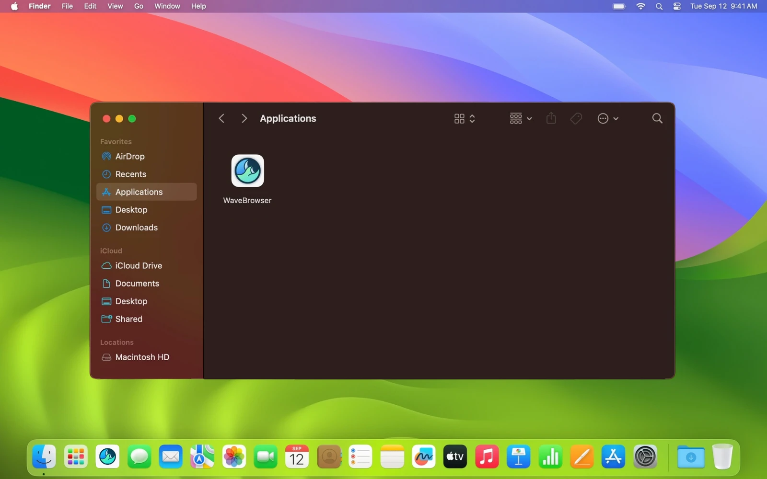Open the WaveBrowser app icon in Applications
The width and height of the screenshot is (767, 479).
[x=247, y=171]
